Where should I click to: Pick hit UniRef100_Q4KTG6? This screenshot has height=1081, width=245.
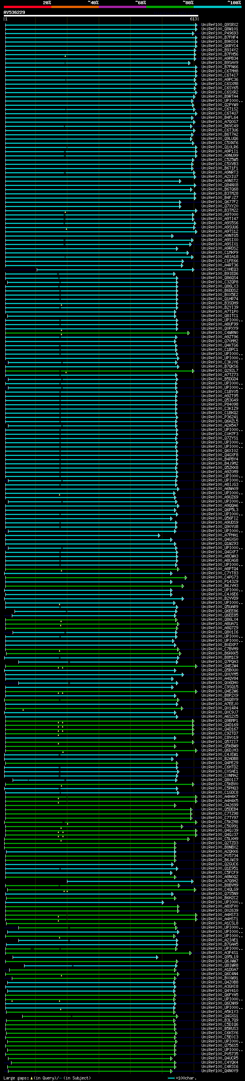click(x=220, y=346)
